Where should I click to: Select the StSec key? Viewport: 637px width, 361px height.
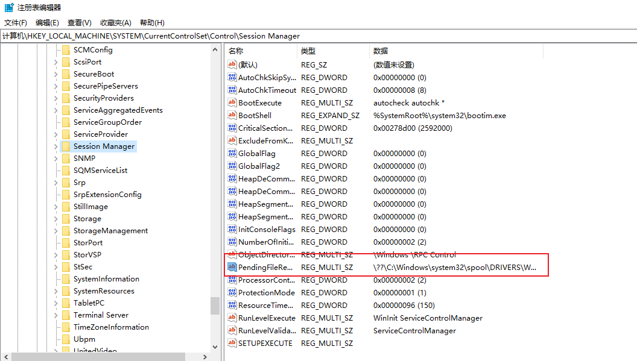[x=83, y=267]
